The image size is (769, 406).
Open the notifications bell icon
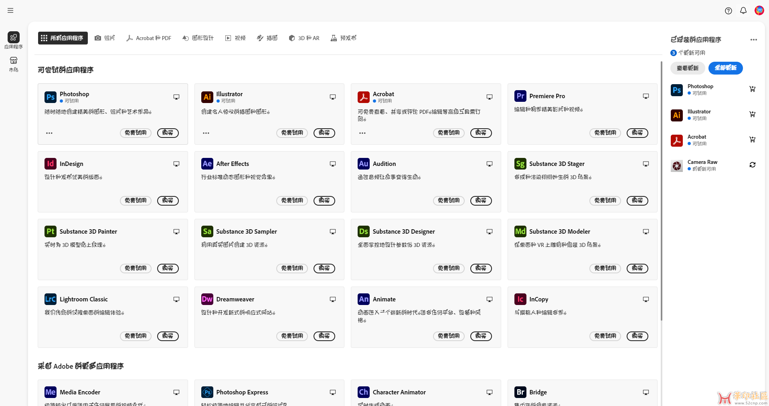[x=743, y=11]
